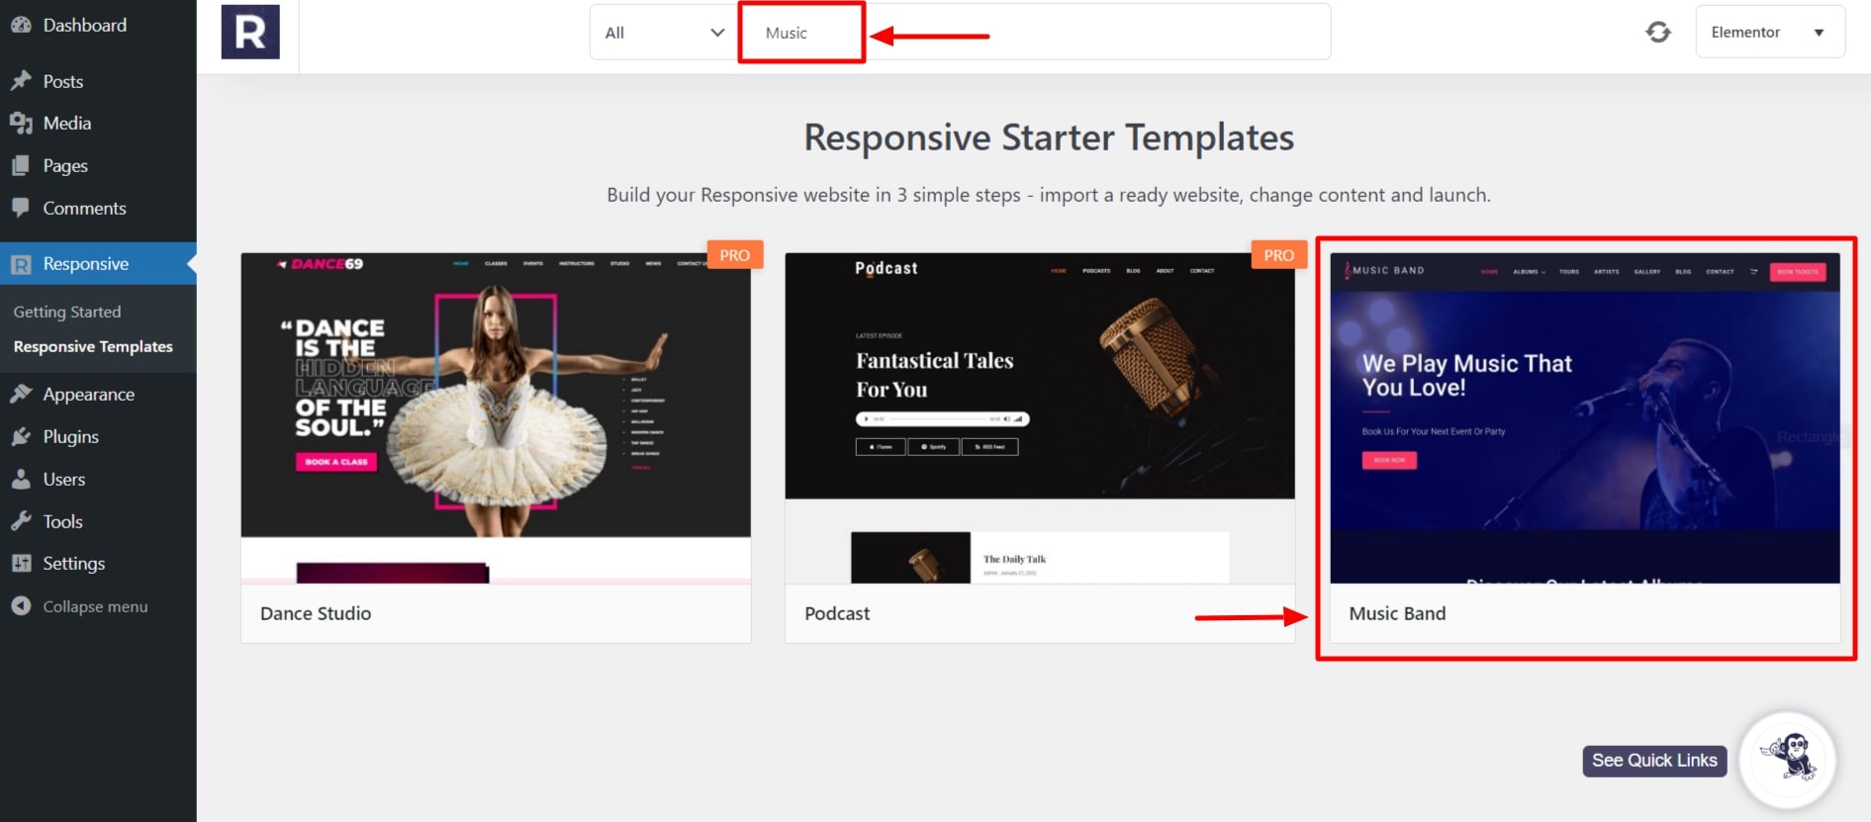Open Getting Started submenu link
The width and height of the screenshot is (1871, 822).
67,312
